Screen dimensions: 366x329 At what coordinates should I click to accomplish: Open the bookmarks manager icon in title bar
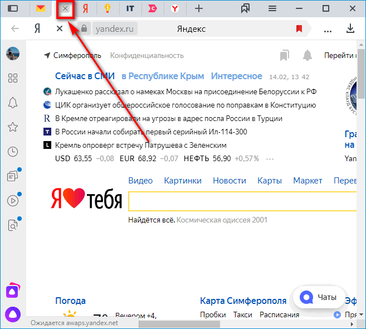pos(245,9)
